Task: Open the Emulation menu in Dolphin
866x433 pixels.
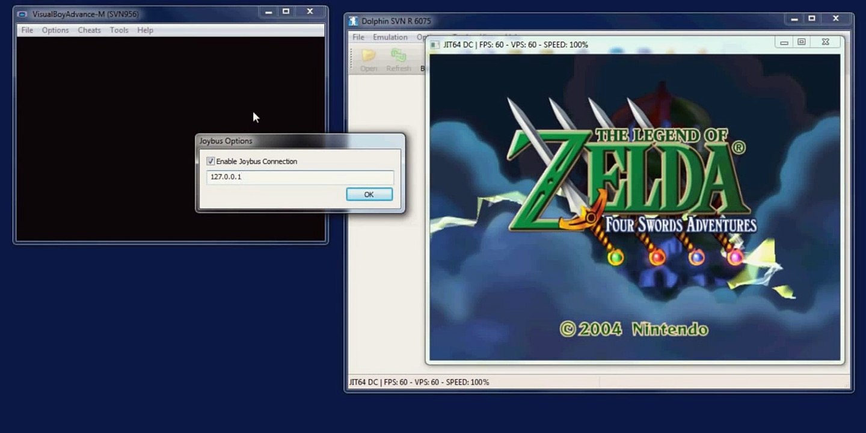Action: coord(390,37)
